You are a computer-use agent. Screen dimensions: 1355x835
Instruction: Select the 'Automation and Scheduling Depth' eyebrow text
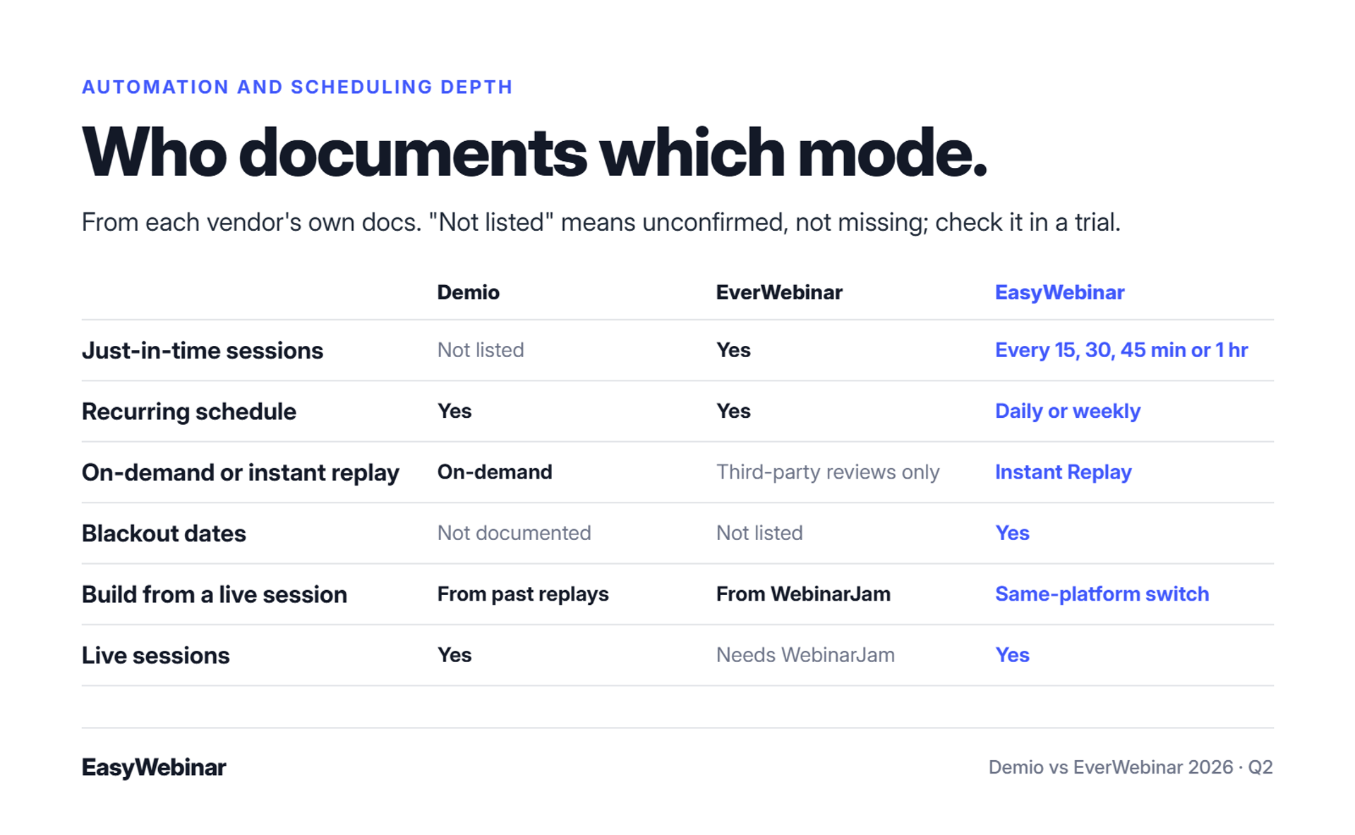297,87
